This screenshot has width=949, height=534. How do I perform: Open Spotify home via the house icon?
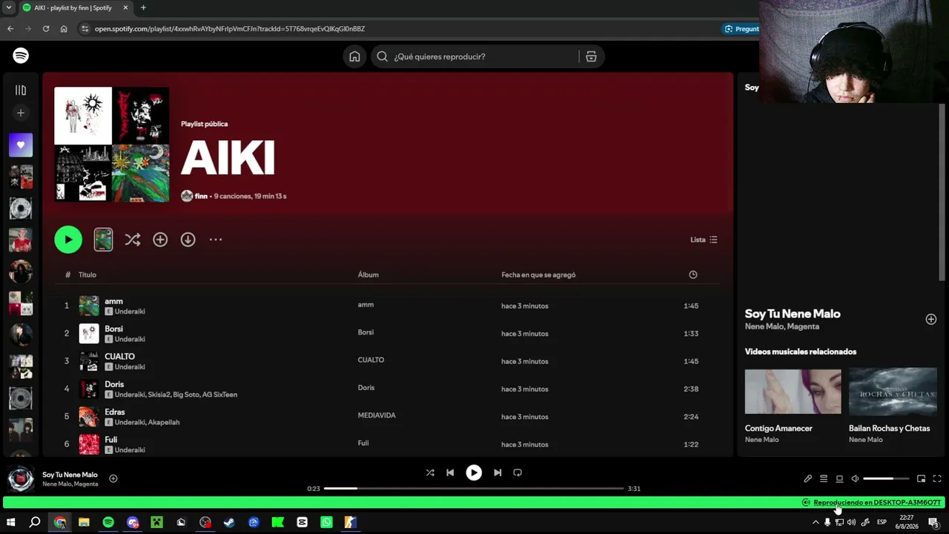pyautogui.click(x=354, y=56)
